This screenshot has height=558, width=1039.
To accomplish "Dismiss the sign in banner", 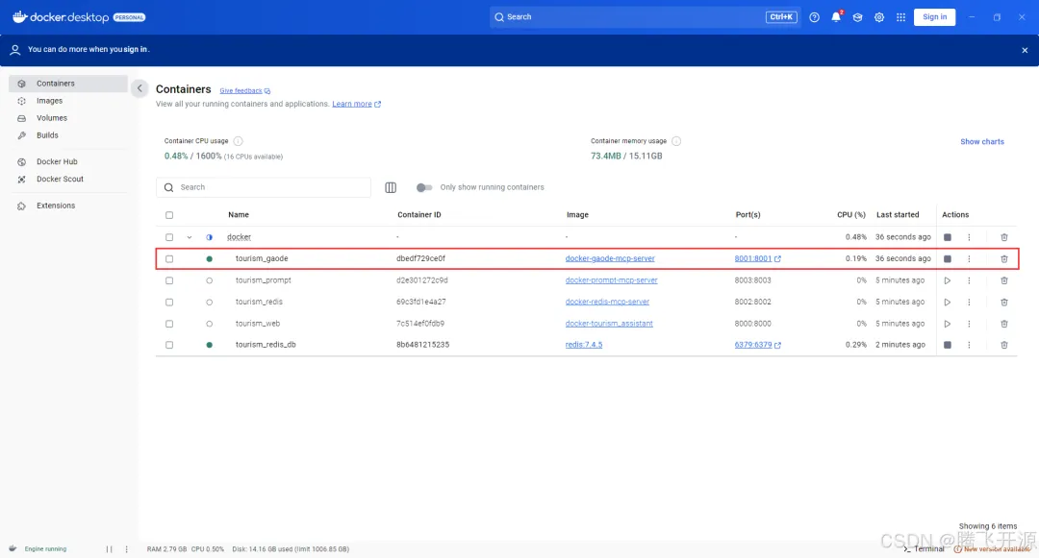I will pos(1025,50).
